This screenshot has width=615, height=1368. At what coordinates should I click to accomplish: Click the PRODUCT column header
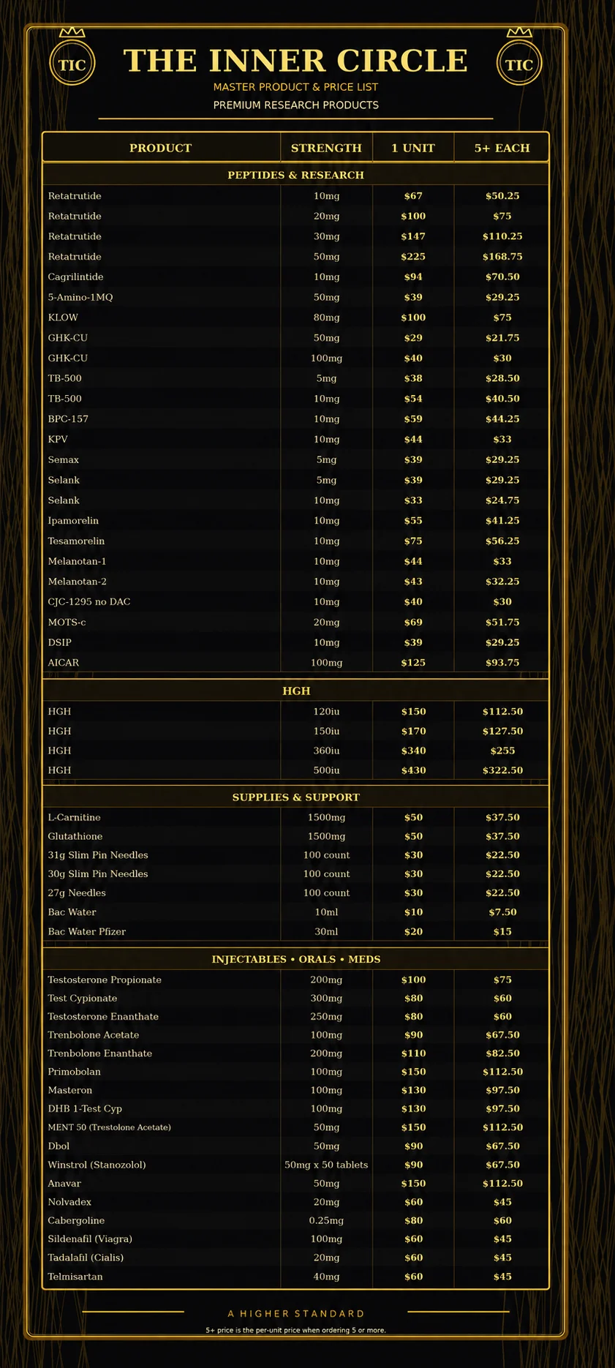coord(161,148)
